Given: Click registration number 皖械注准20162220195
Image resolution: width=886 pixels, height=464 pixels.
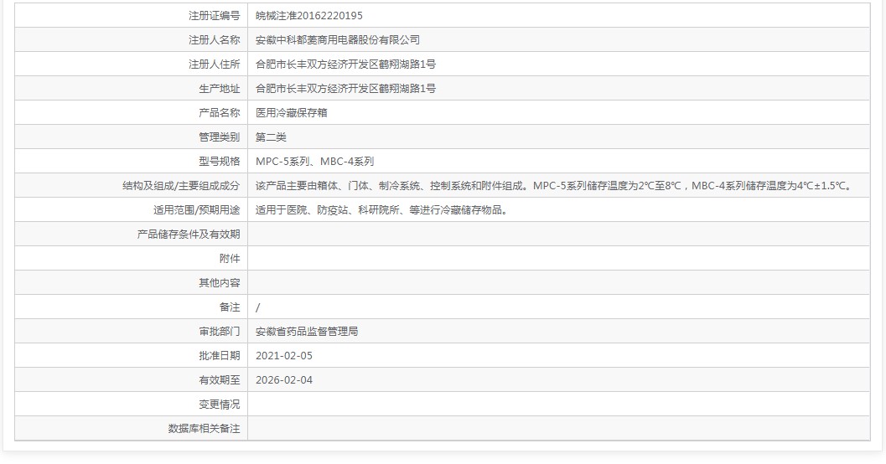Looking at the screenshot, I should (309, 16).
